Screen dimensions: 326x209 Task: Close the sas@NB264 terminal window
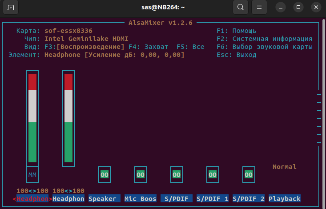(x=316, y=7)
